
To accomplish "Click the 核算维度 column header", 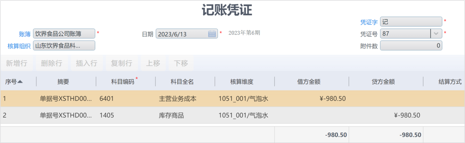I will [x=242, y=82].
